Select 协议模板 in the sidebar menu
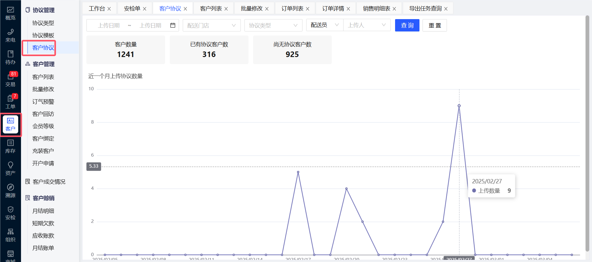 point(43,35)
